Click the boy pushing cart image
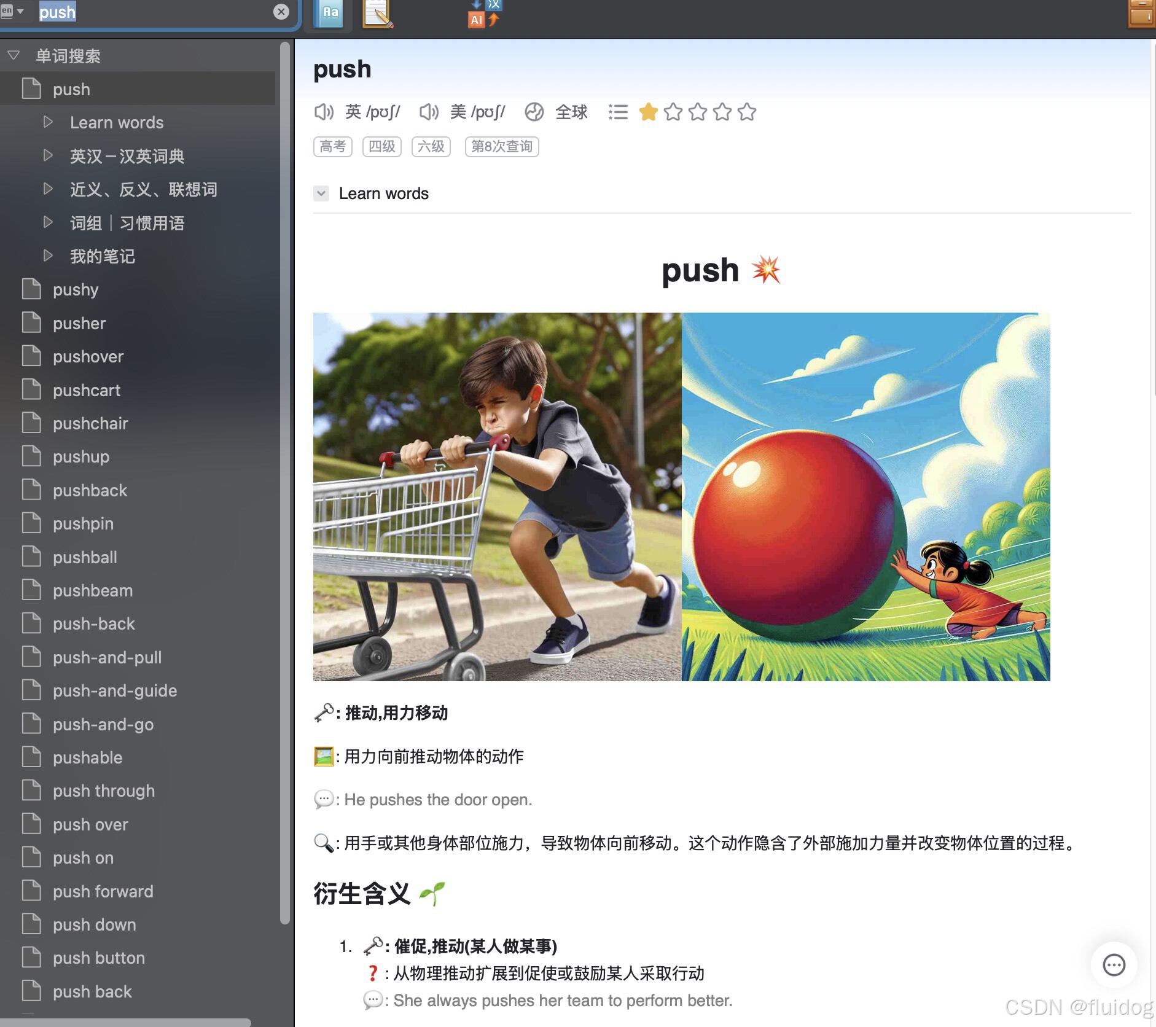This screenshot has width=1156, height=1027. point(498,497)
